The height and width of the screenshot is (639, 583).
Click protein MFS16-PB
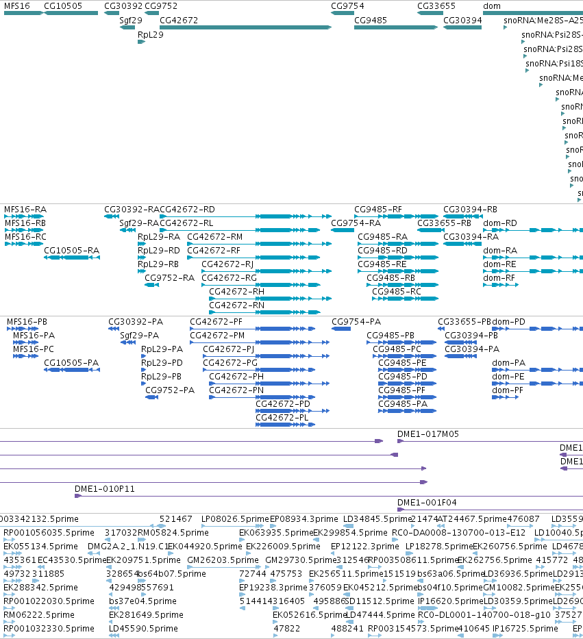pos(27,322)
